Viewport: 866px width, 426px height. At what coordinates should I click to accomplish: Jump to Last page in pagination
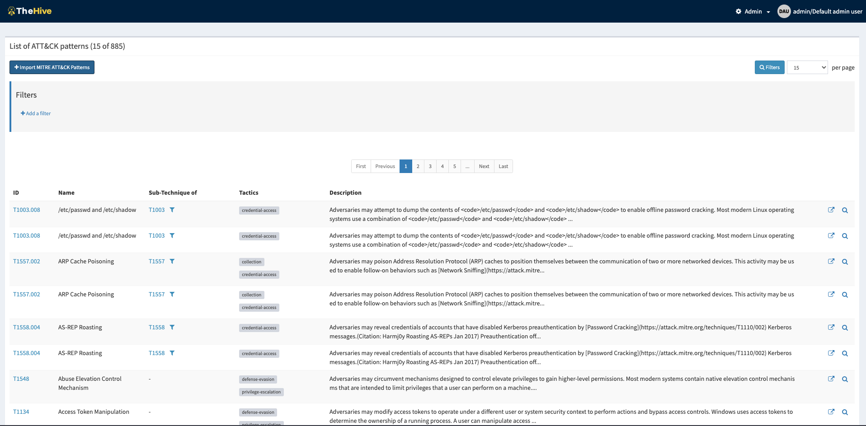point(503,166)
